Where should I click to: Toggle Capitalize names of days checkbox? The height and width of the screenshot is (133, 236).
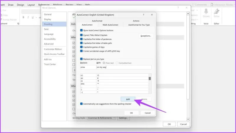(x=81, y=47)
